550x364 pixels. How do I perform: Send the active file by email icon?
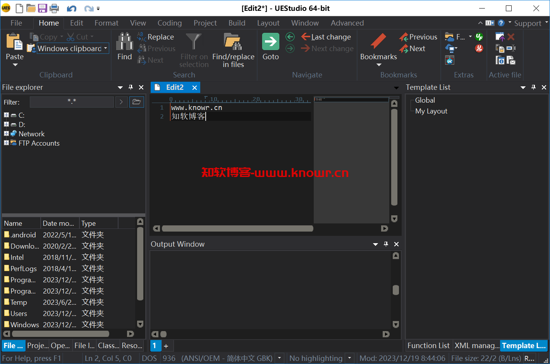click(511, 60)
